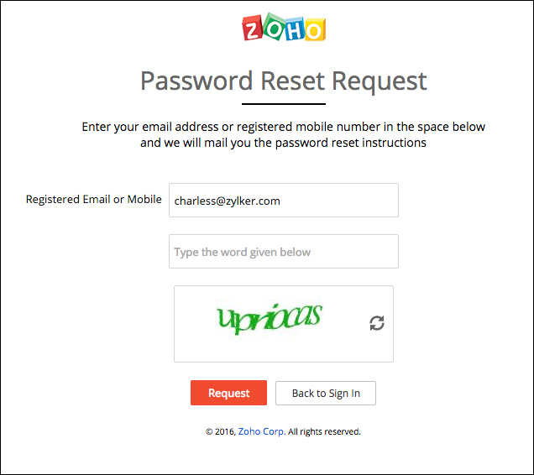Open the Zoho Corp. footer link
This screenshot has width=534, height=475.
(261, 431)
